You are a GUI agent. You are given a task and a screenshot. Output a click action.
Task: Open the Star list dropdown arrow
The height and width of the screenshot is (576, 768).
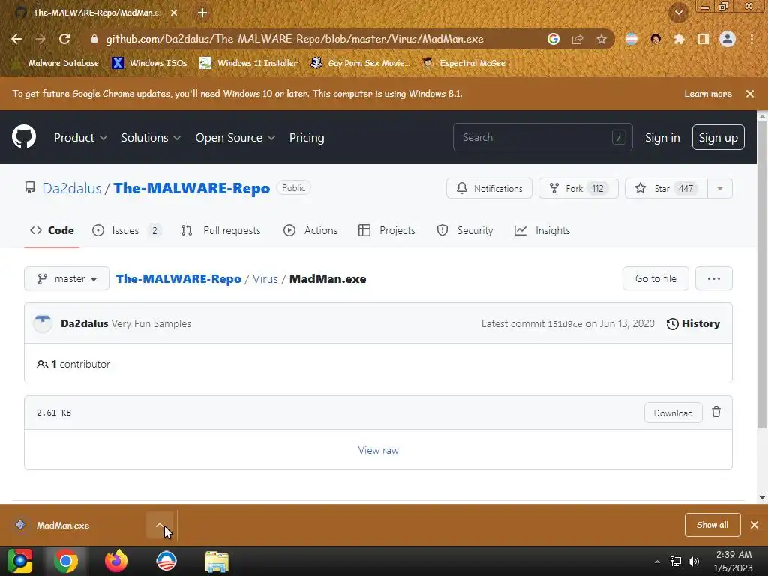720,188
